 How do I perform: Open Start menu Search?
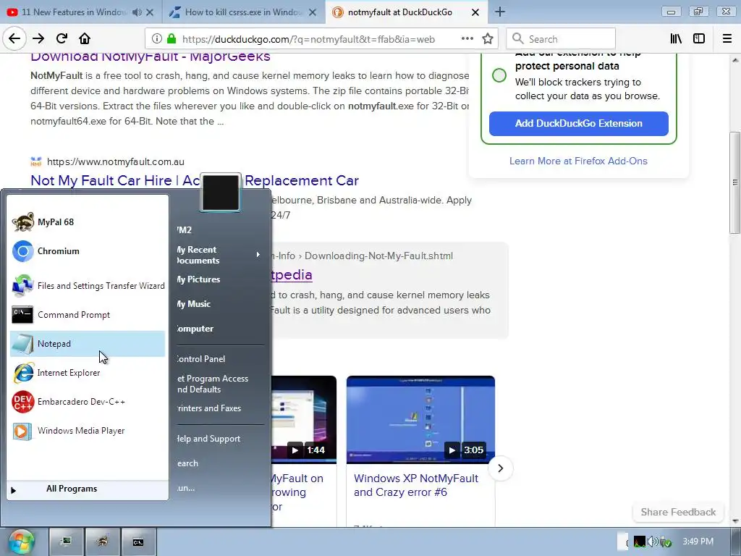coord(220,463)
